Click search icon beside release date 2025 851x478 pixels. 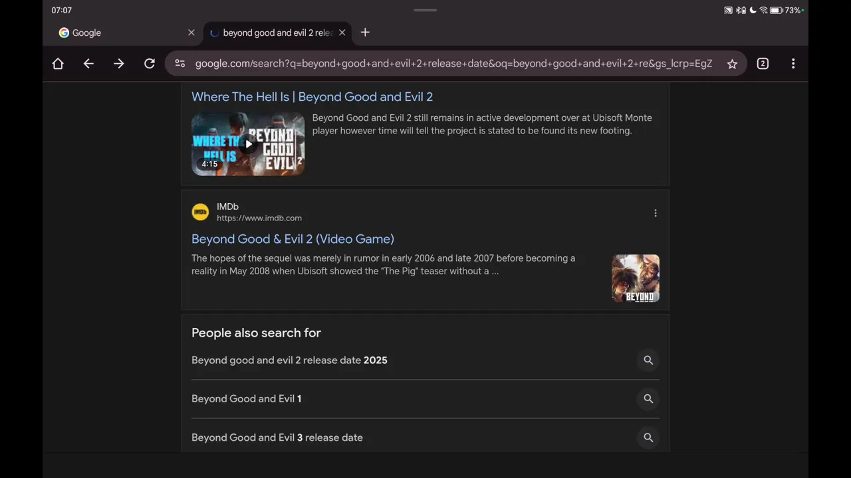pyautogui.click(x=648, y=360)
